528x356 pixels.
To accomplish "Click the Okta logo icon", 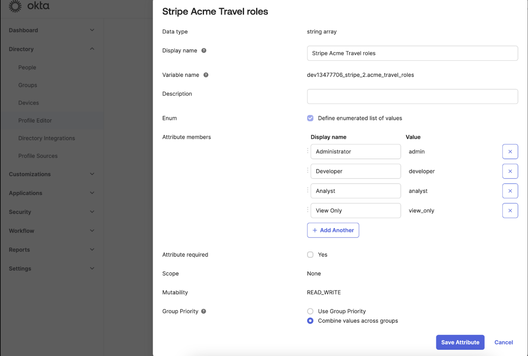I will [15, 6].
